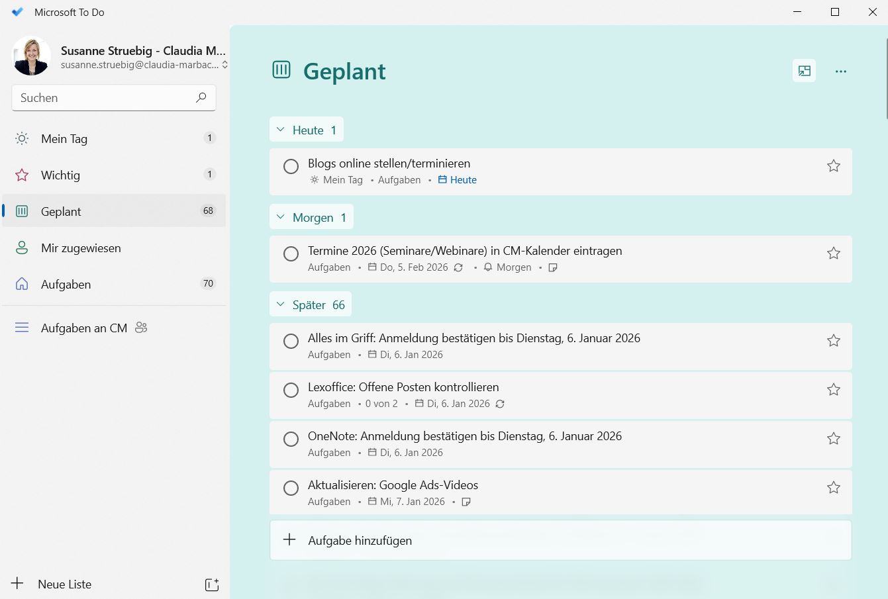888x599 pixels.
Task: Open the account switcher arrows
Action: pyautogui.click(x=224, y=65)
